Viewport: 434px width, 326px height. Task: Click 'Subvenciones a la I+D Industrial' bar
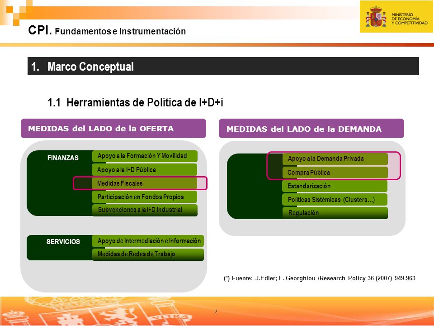(145, 210)
